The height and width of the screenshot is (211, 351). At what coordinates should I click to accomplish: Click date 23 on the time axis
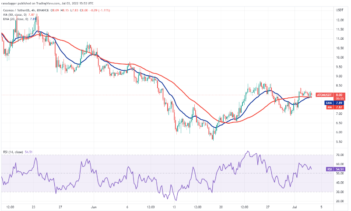(34, 207)
